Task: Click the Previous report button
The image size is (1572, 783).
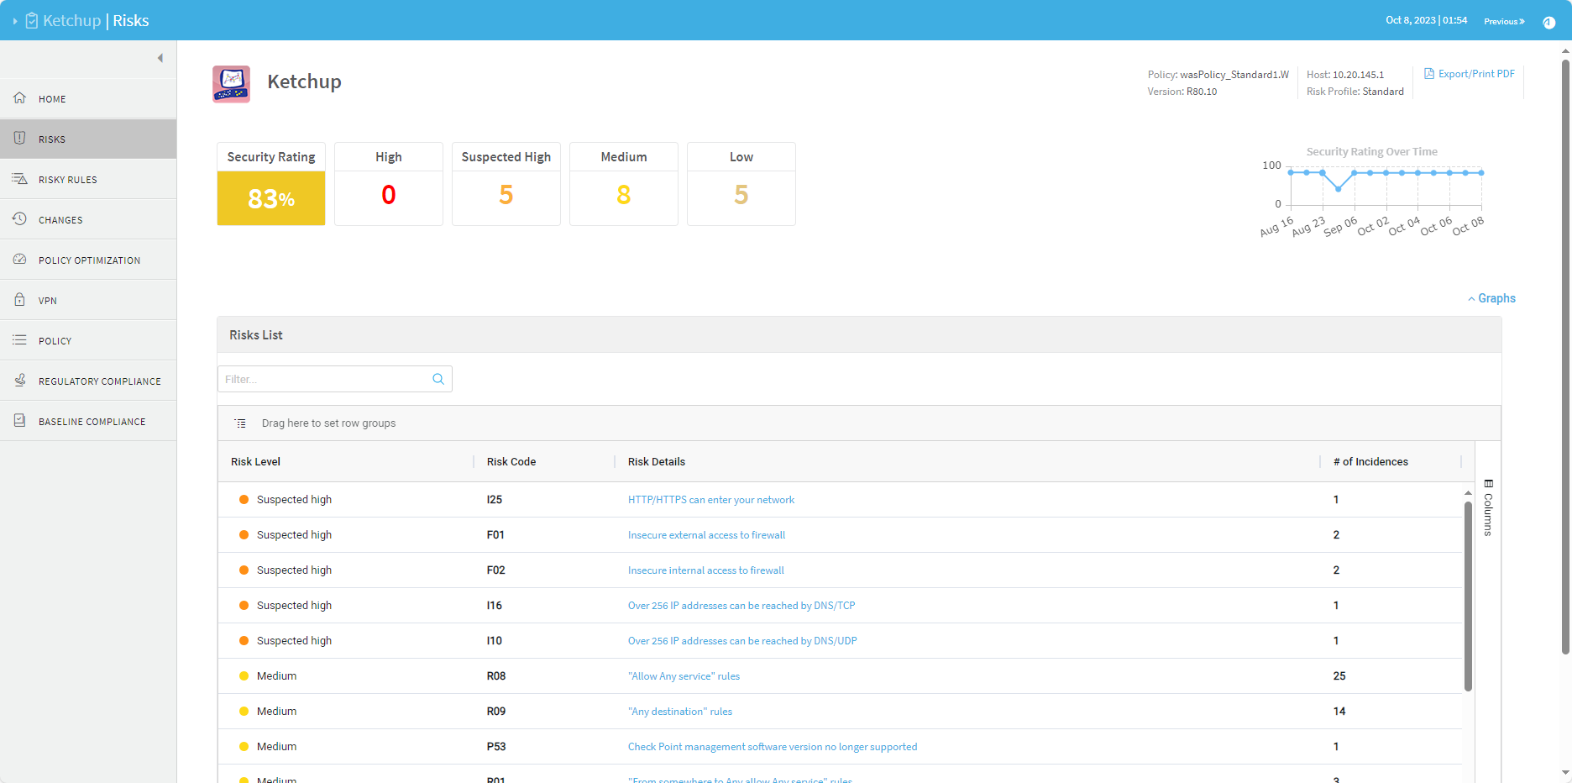Action: 1503,21
